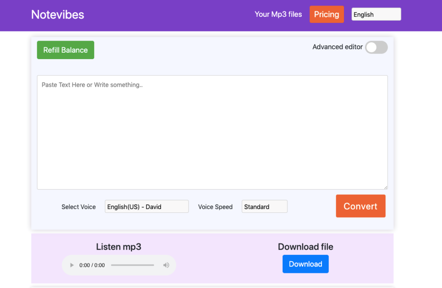The width and height of the screenshot is (442, 288).
Task: Open the English language dropdown
Action: coord(376,14)
